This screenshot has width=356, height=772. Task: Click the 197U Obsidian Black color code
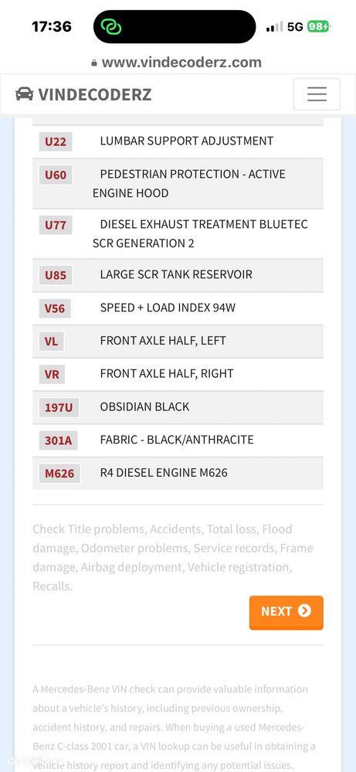(x=59, y=408)
